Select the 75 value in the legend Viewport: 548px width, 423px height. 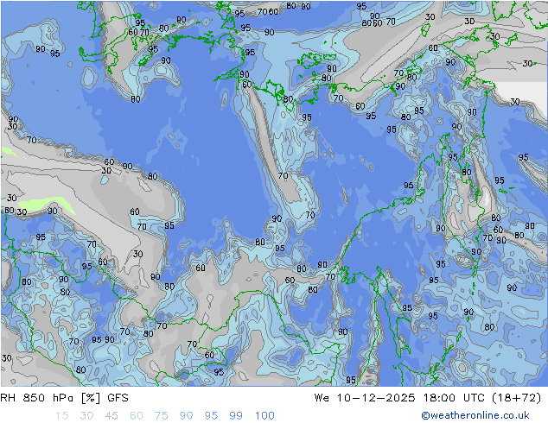point(161,416)
